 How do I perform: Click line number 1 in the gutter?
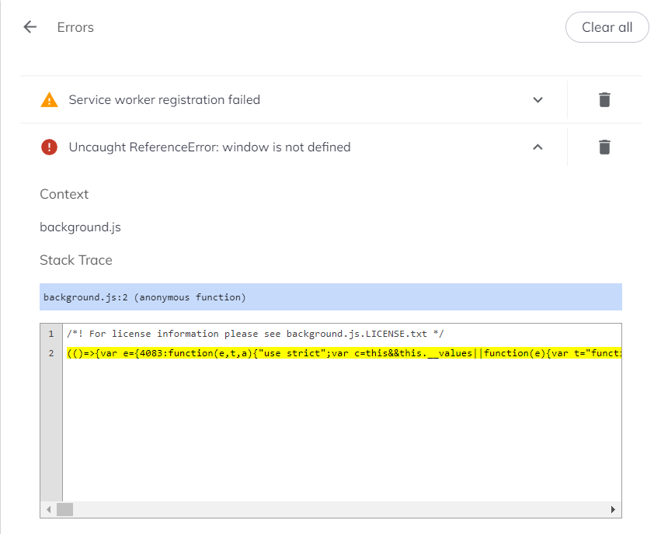coord(51,334)
